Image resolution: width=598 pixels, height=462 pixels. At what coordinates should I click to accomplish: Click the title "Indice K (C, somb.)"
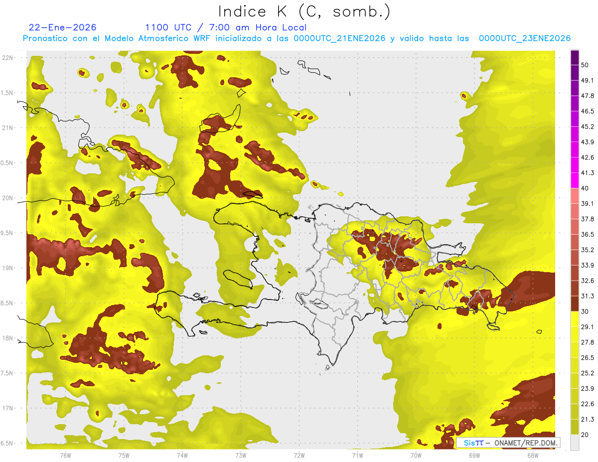(304, 11)
